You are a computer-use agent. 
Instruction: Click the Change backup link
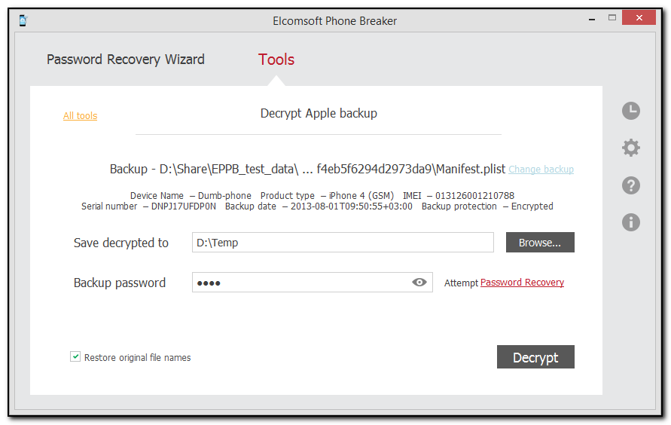(541, 170)
